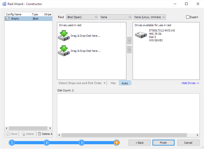Viewport: 204px width, 149px height.
Task: Select the Empty configuration row name
Action: [x=15, y=19]
